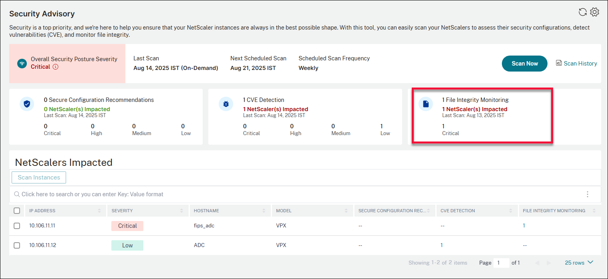
Task: Click the '0 NetScaler(s) Impacted' green text
Action: [77, 109]
